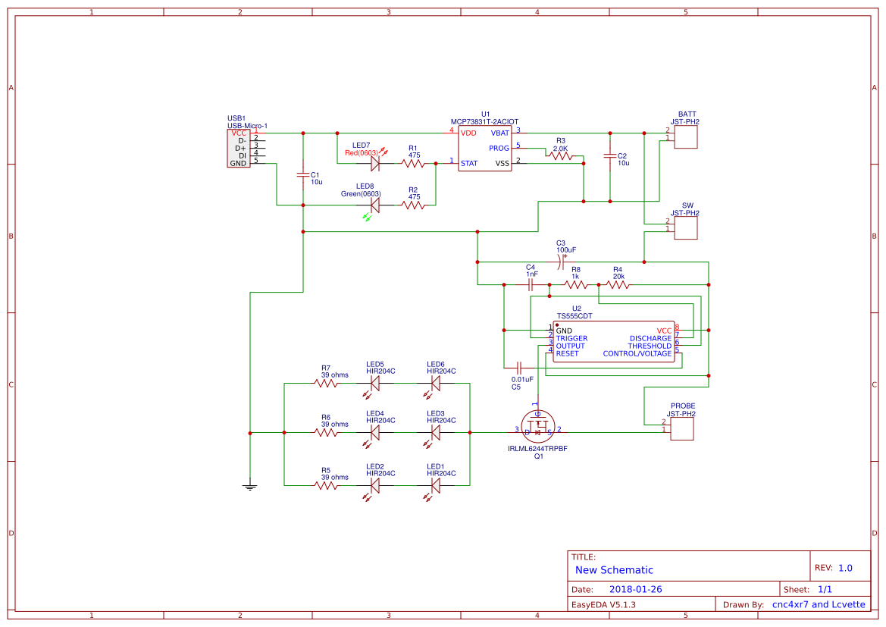Image resolution: width=886 pixels, height=627 pixels.
Task: Select the BATT JST-PH2 connector
Action: pyautogui.click(x=684, y=136)
